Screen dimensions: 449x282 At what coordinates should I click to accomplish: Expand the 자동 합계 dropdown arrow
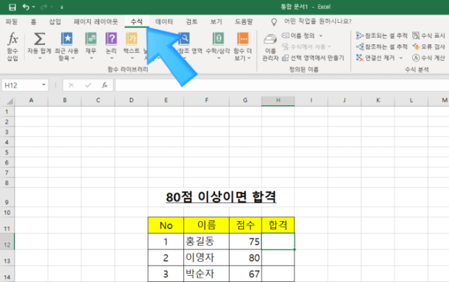40,58
